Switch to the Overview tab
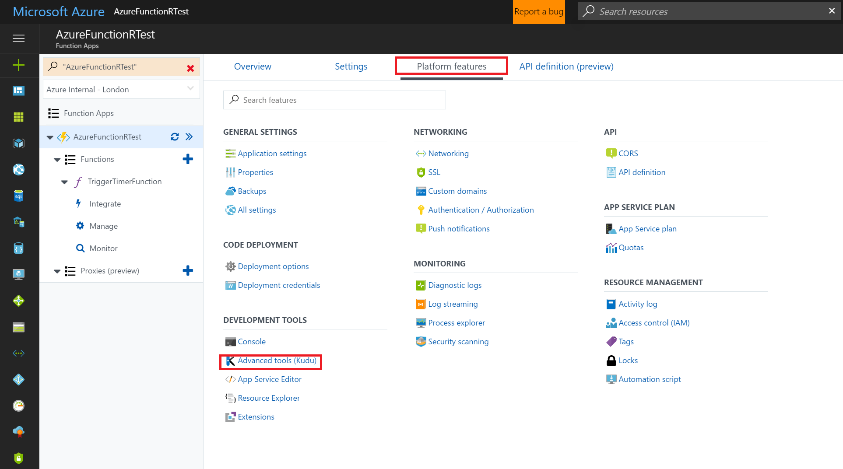The image size is (843, 469). coord(253,66)
